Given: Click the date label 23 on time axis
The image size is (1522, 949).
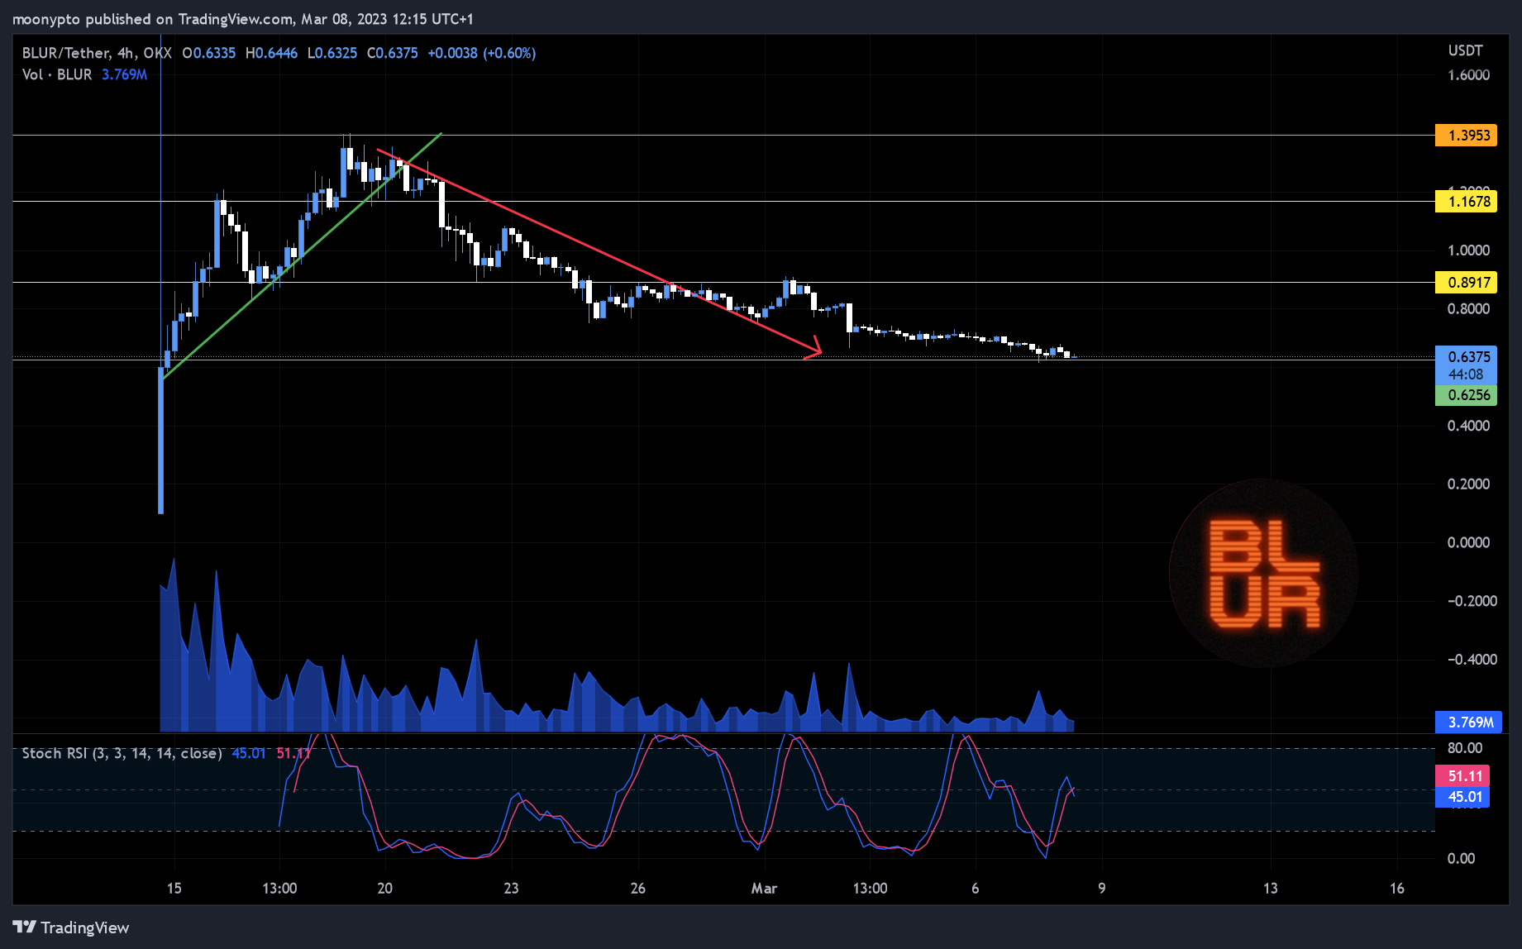Looking at the screenshot, I should point(511,889).
